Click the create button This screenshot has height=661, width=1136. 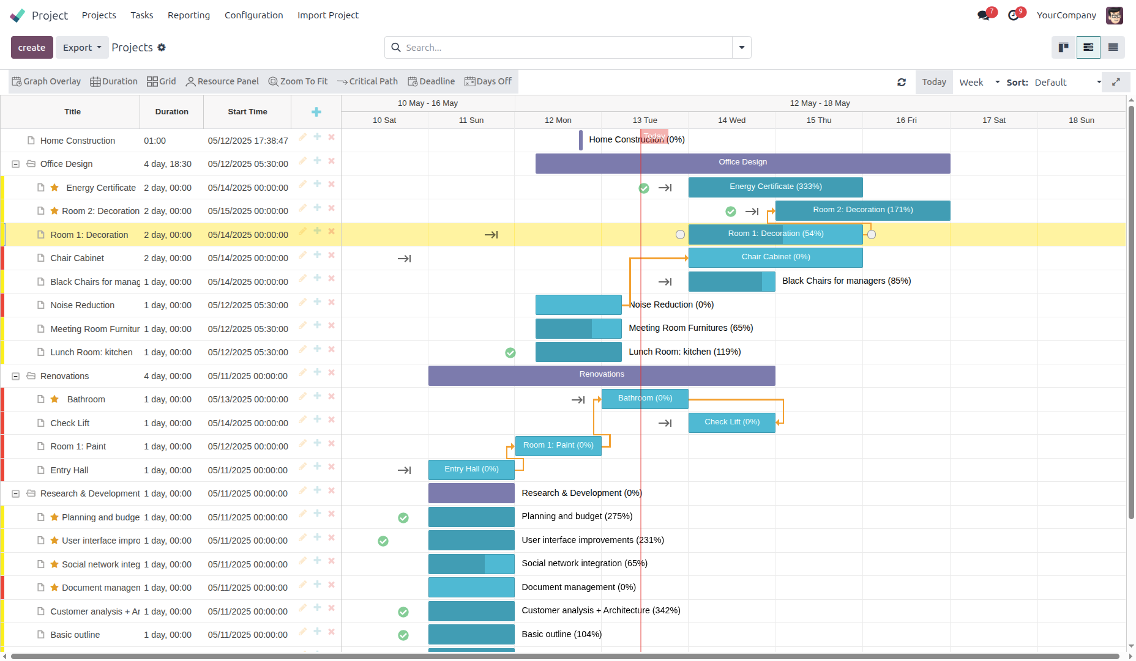click(x=32, y=48)
